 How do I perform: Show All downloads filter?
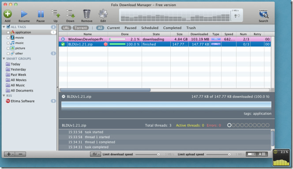(100, 28)
